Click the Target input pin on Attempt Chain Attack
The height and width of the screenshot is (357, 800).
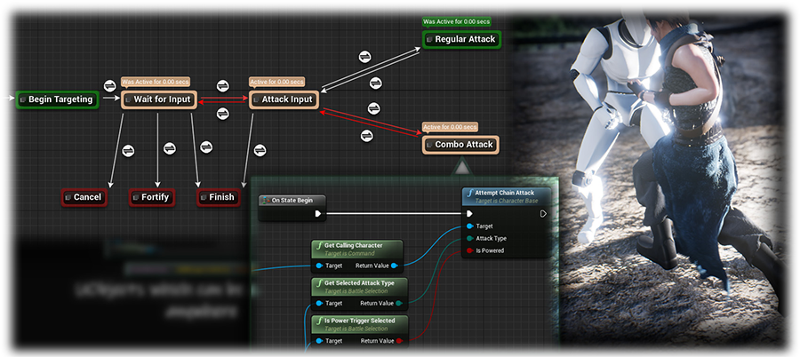[x=469, y=226]
